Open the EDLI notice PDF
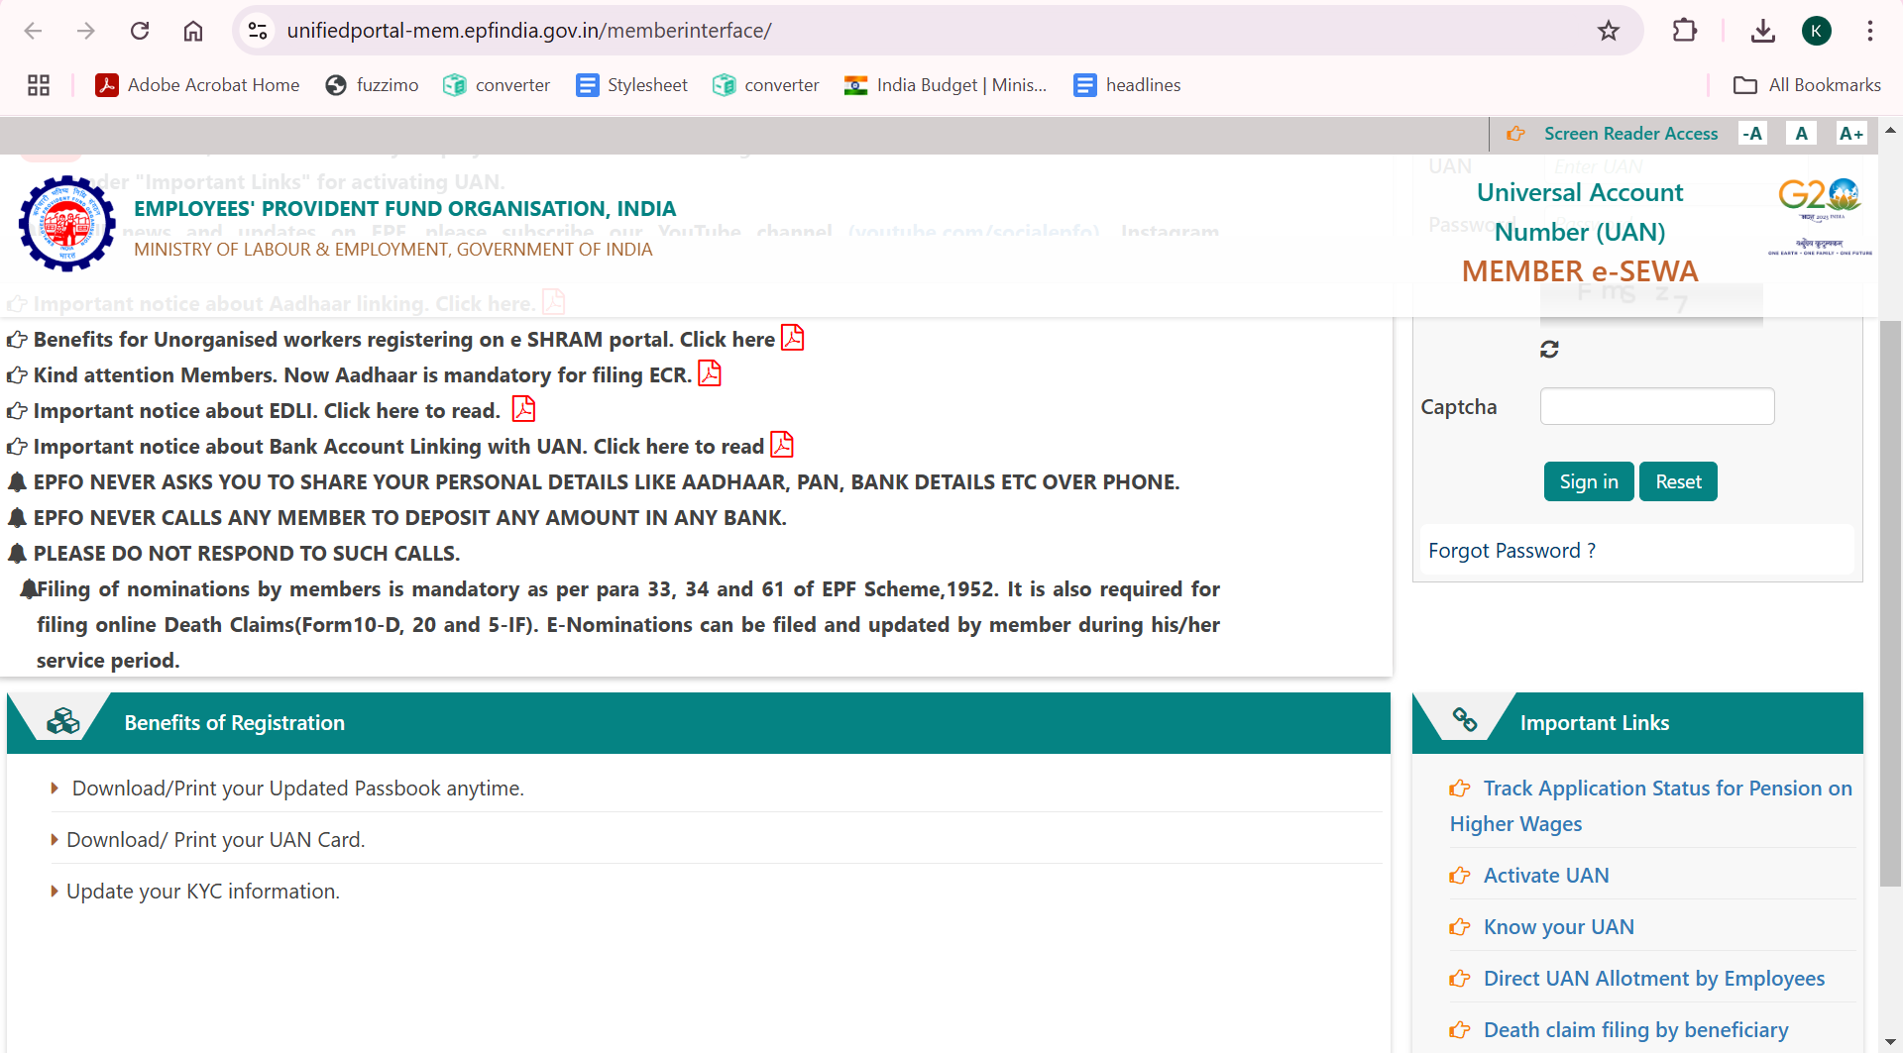The height and width of the screenshot is (1053, 1903). click(523, 408)
